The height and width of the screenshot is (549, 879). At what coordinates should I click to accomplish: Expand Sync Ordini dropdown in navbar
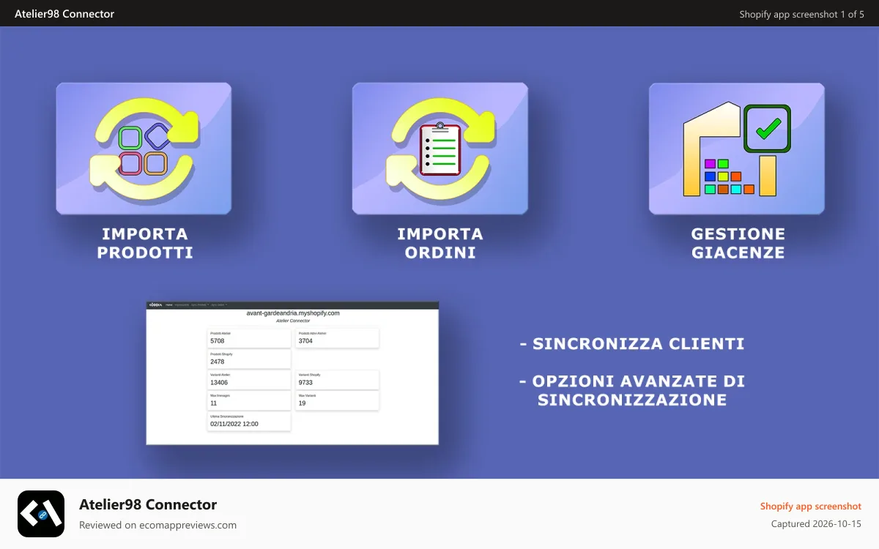pyautogui.click(x=219, y=305)
